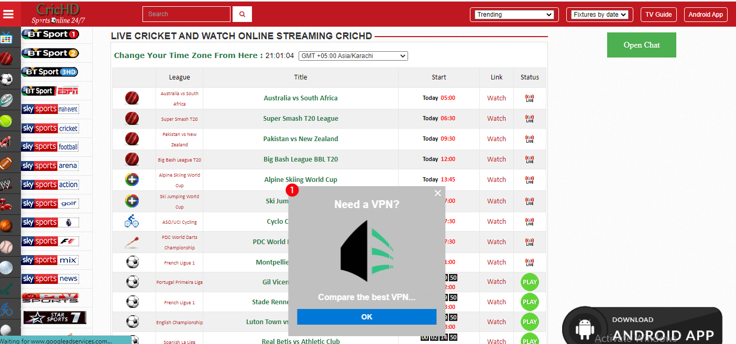Image resolution: width=736 pixels, height=344 pixels.
Task: Click Watch in the ASO/UCI Cycling row
Action: (x=497, y=222)
